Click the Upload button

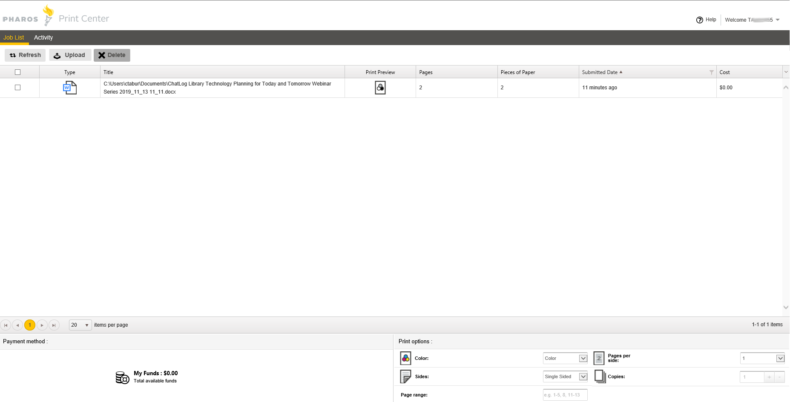(70, 55)
